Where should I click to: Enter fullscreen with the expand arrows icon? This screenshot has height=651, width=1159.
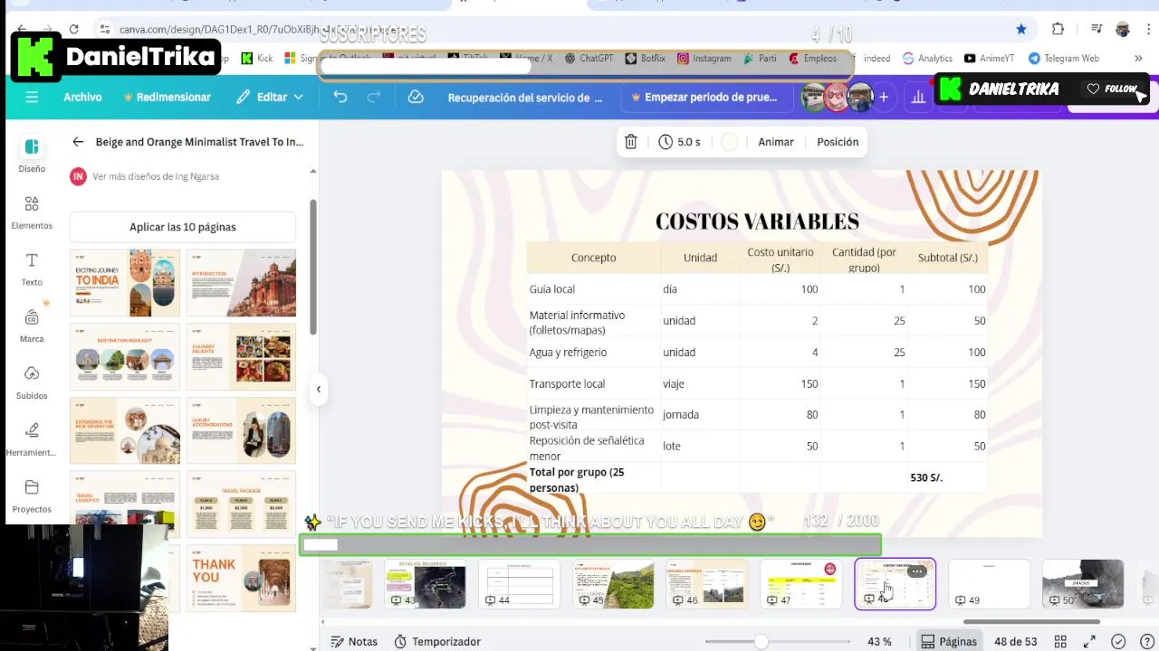tap(1089, 641)
